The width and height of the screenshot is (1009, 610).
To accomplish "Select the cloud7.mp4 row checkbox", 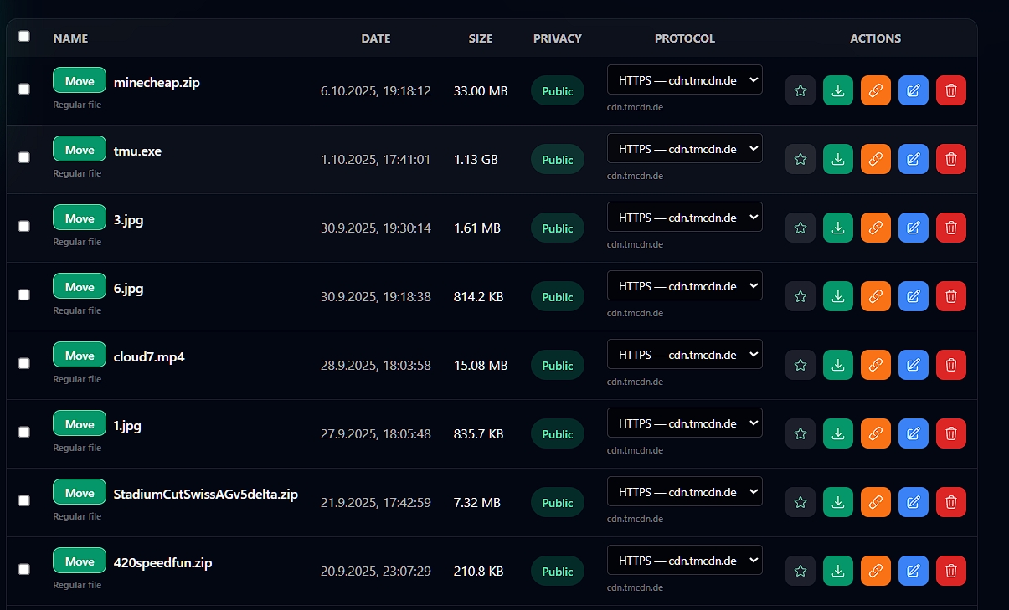I will click(x=24, y=363).
